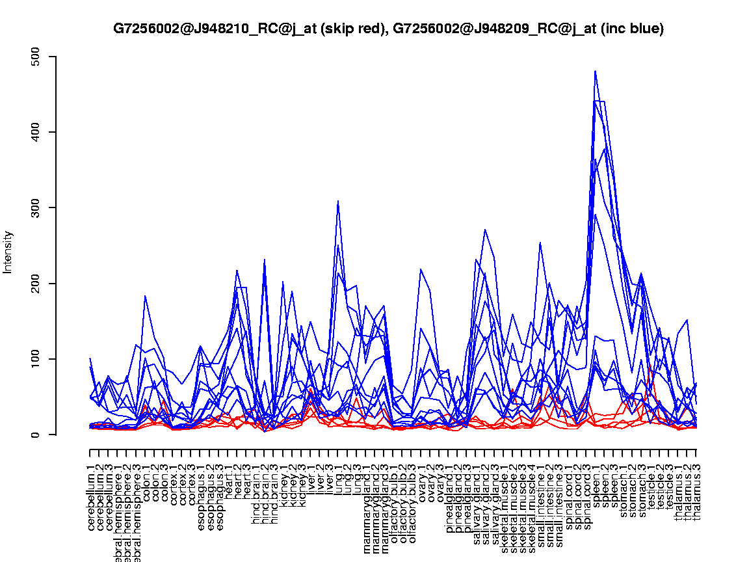Click the 400 tick label on y-axis

pyautogui.click(x=36, y=132)
